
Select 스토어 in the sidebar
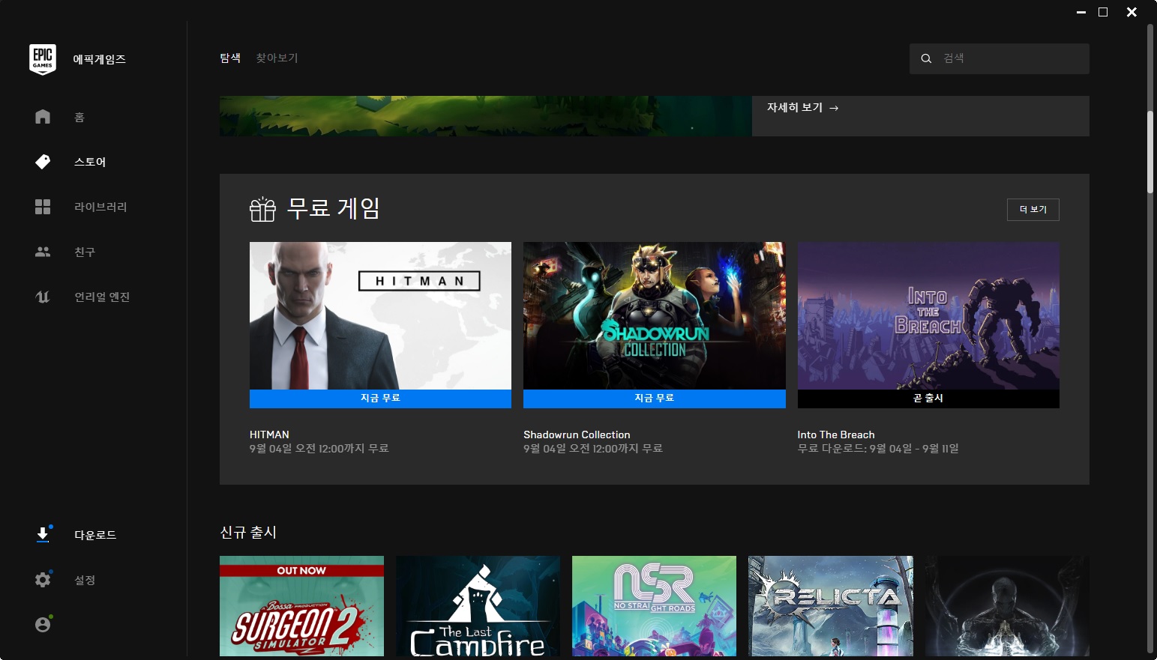[x=90, y=162]
